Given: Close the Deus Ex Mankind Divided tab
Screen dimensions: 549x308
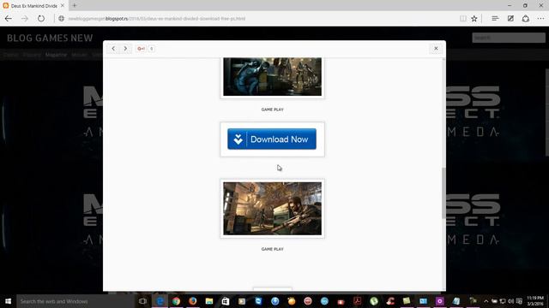Looking at the screenshot, I should (x=63, y=6).
